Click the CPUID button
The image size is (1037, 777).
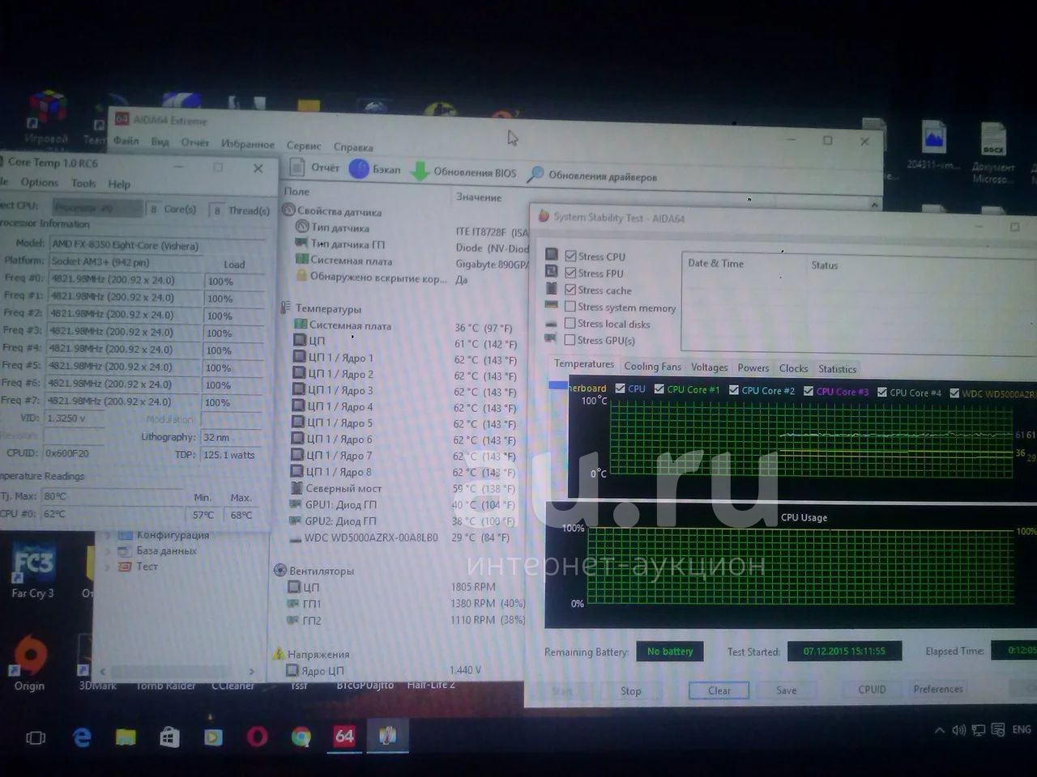(x=873, y=690)
